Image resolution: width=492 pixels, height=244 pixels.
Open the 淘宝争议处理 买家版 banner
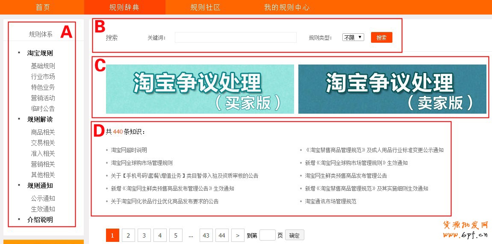pos(200,89)
